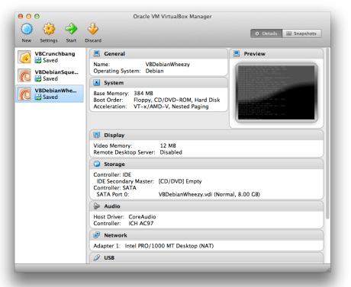Click the Controller: IDE line
The image size is (351, 287).
click(x=112, y=175)
